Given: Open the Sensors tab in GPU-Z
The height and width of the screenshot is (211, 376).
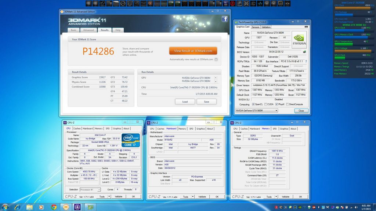Looking at the screenshot, I should coord(256,27).
